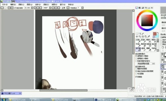Select specified selection-source layer radio

pos(136,71)
